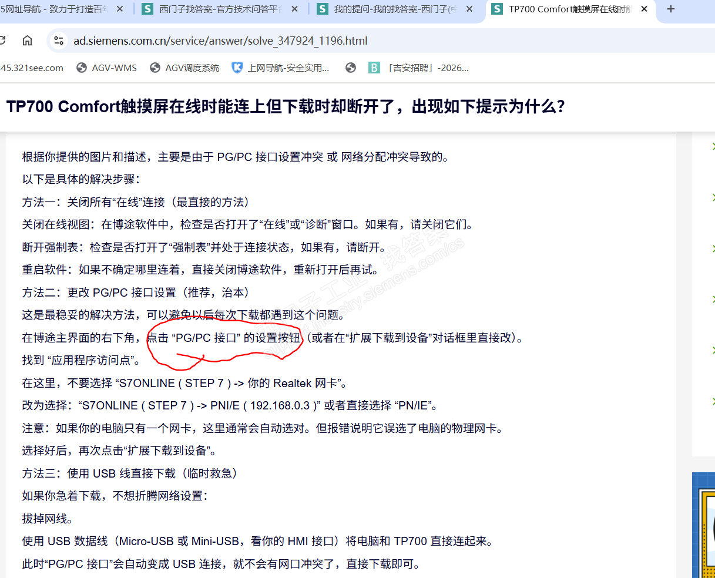Go to the browser home page icon
Viewport: 715px width, 578px height.
tap(27, 41)
